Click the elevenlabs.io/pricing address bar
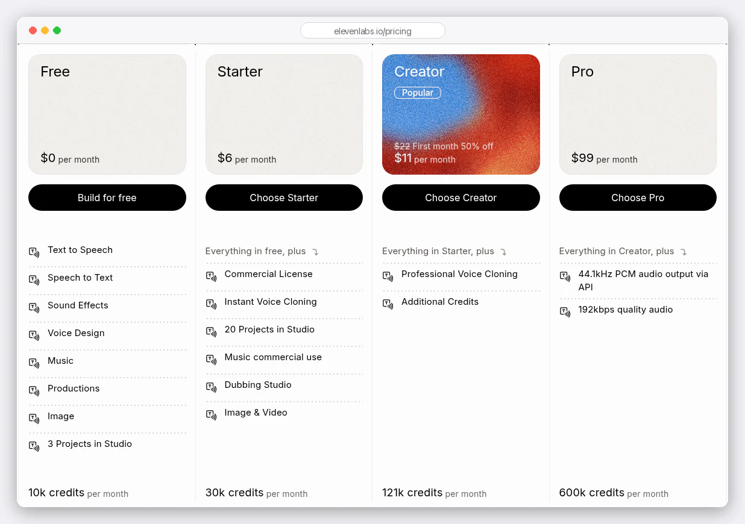 [x=372, y=31]
